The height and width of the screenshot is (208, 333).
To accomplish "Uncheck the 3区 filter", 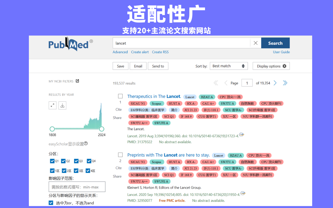I will pos(76,171).
